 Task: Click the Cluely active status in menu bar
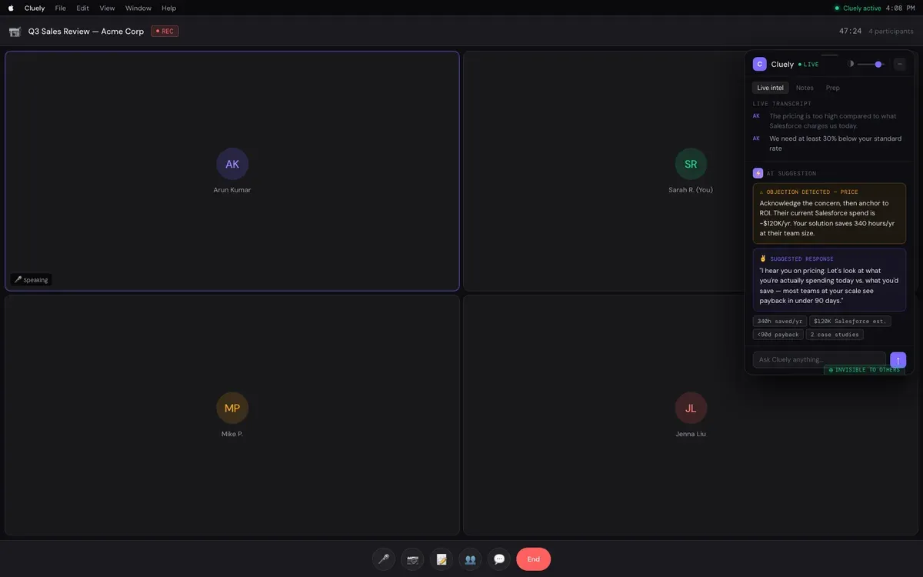pos(858,8)
